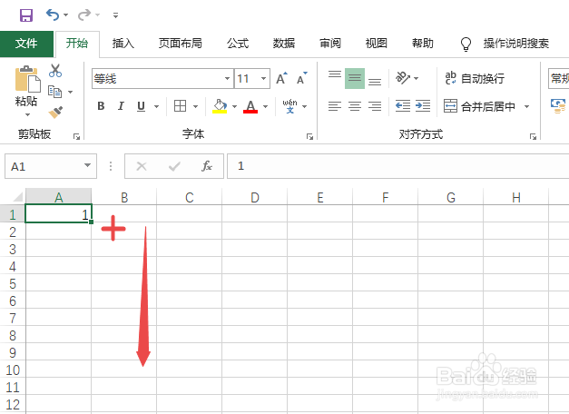Image resolution: width=569 pixels, height=414 pixels.
Task: Click the text orientation icon
Action: (x=403, y=78)
